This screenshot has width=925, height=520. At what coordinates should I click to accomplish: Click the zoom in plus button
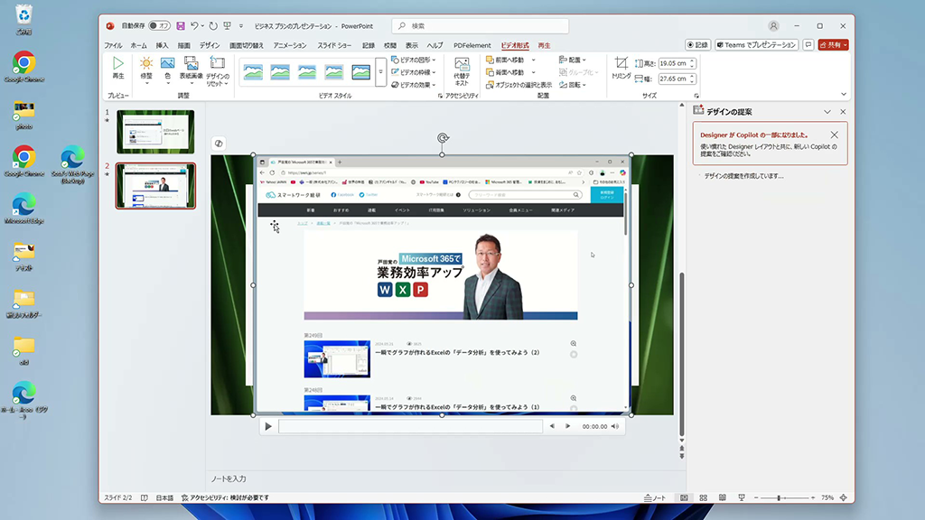[x=813, y=497]
